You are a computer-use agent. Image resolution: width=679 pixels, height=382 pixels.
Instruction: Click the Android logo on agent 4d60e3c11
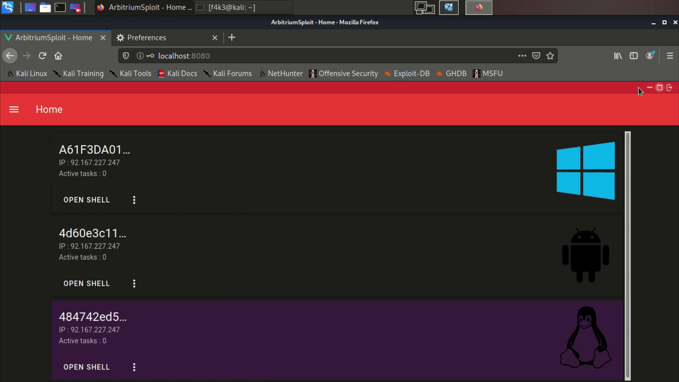(585, 255)
